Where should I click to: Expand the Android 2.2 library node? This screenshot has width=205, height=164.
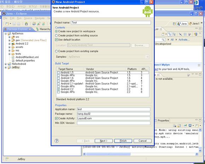10,44
